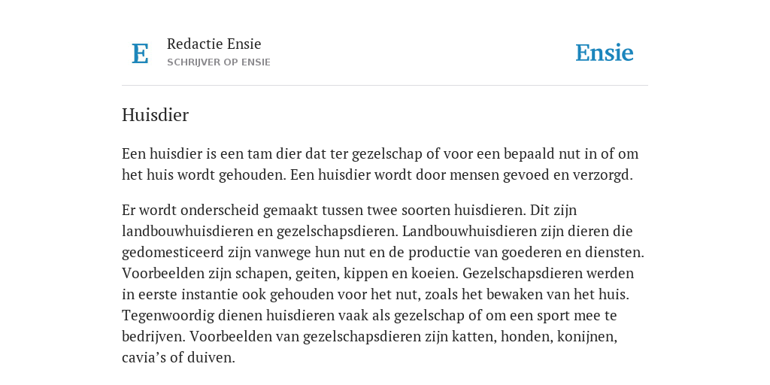
Task: Open the Ensie logo link
Action: tap(605, 53)
